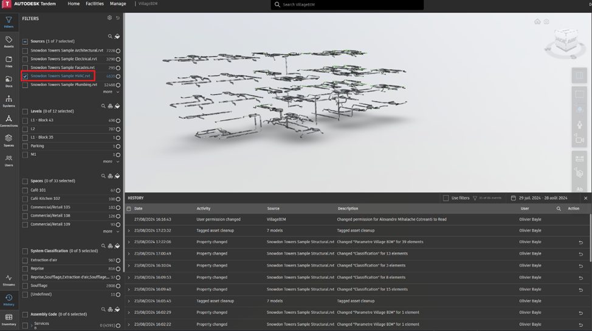Uncheck Snowdon Towers Sample HVAC.rvt source
592x331 pixels.
25,76
